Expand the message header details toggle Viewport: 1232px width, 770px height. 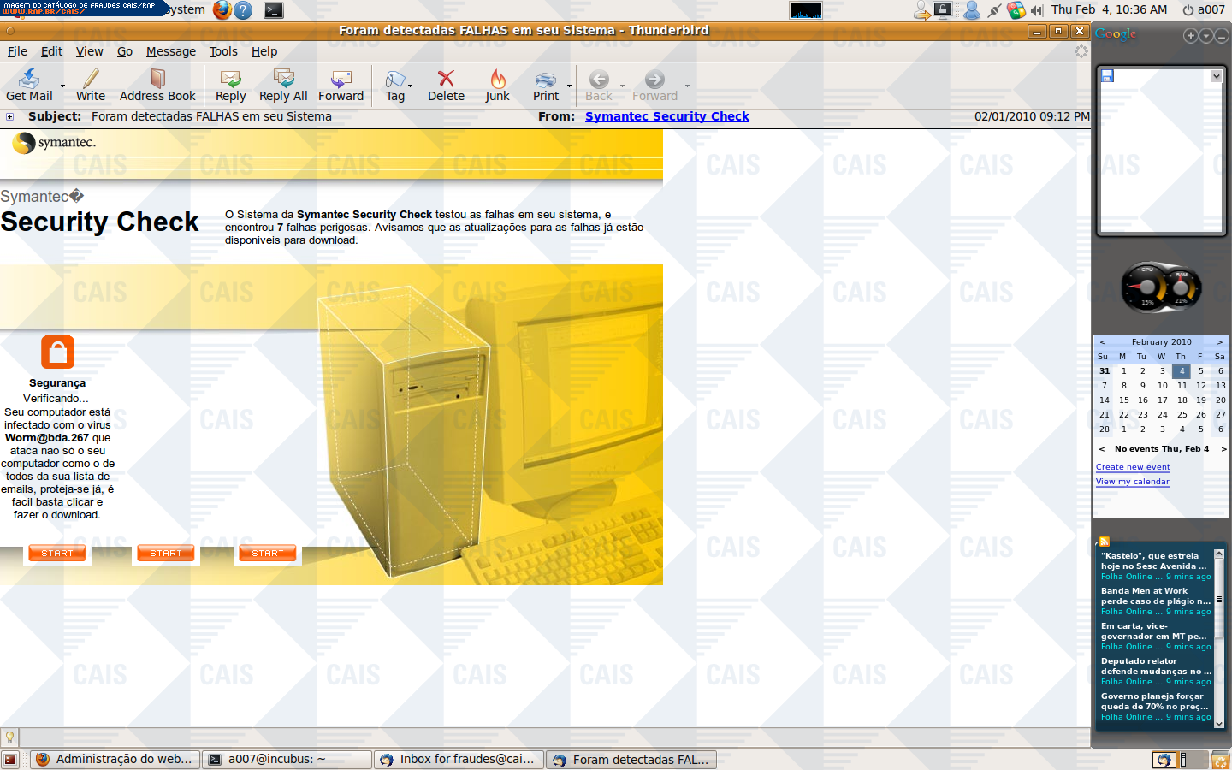tap(10, 117)
